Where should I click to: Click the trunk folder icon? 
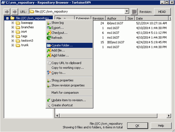18,45
